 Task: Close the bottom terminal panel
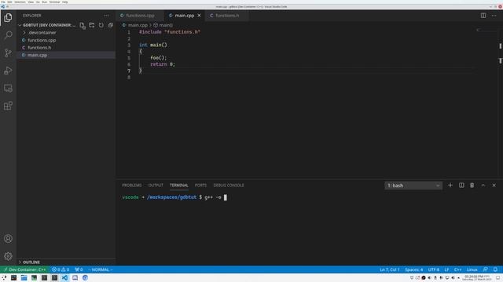click(494, 185)
